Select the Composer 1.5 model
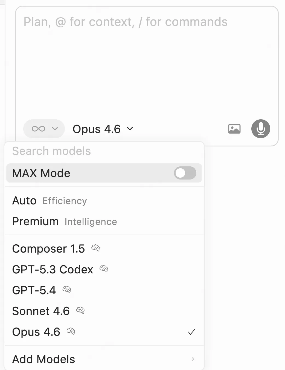 tap(48, 249)
